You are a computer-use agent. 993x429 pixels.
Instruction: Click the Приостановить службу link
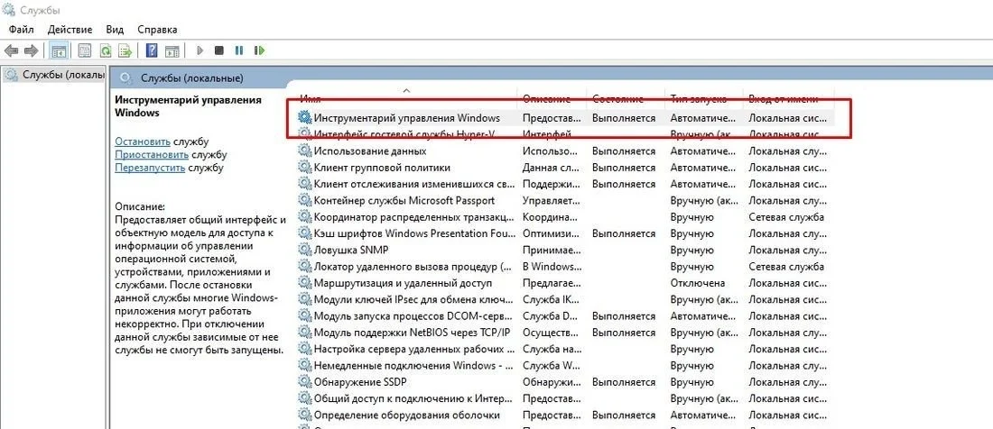(152, 155)
